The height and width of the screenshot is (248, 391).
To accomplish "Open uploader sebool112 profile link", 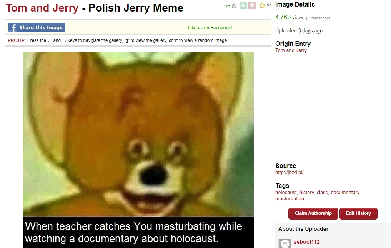I will point(307,242).
